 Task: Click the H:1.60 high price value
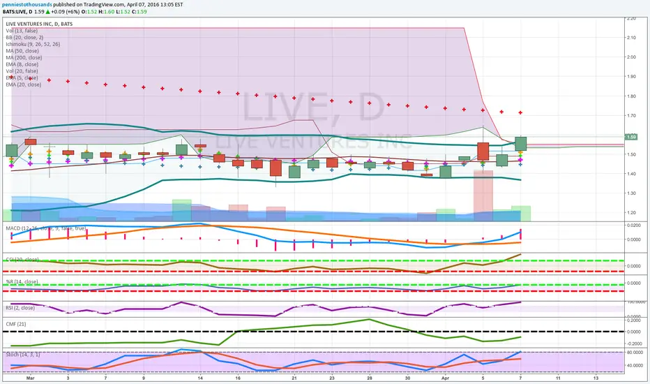tap(107, 12)
